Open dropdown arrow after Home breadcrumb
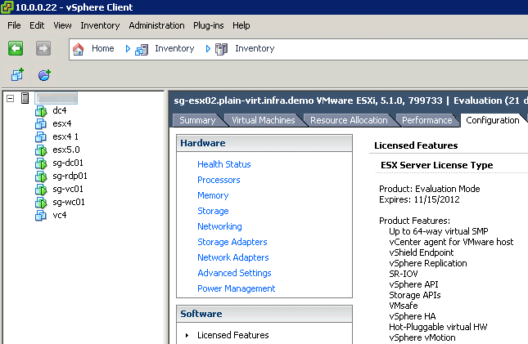528x344 pixels. (128, 49)
